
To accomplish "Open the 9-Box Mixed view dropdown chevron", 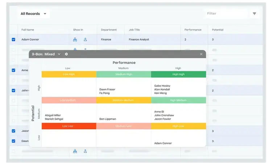I will pyautogui.click(x=59, y=54).
